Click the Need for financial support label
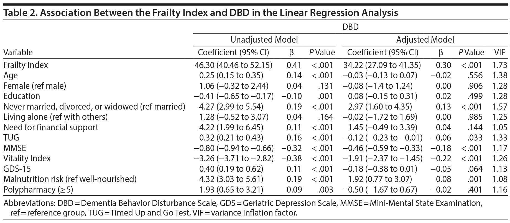The image size is (510, 223). [x=51, y=127]
